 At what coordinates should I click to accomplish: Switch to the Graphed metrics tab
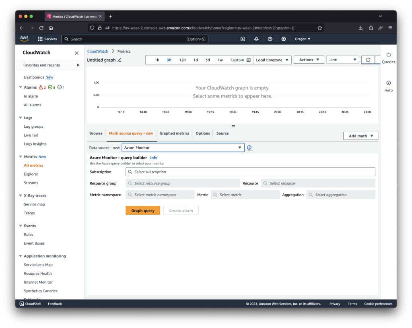point(174,133)
